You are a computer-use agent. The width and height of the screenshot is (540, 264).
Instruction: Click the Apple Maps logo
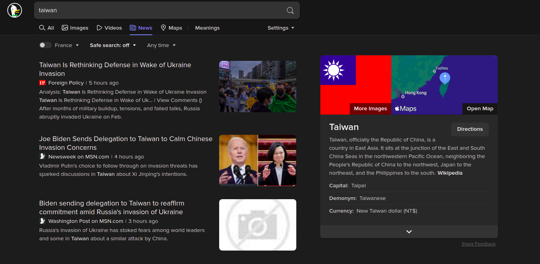(405, 109)
